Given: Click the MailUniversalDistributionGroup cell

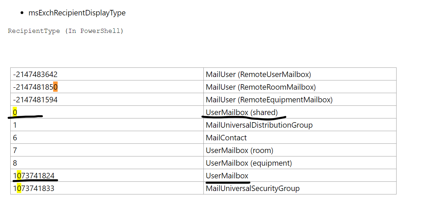Looking at the screenshot, I should (x=300, y=125).
